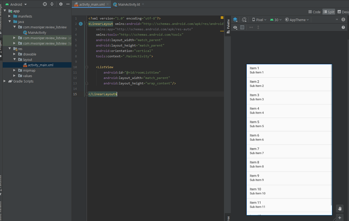Fold the ListView tag in code gutter
349x221 pixels.
click(87, 67)
